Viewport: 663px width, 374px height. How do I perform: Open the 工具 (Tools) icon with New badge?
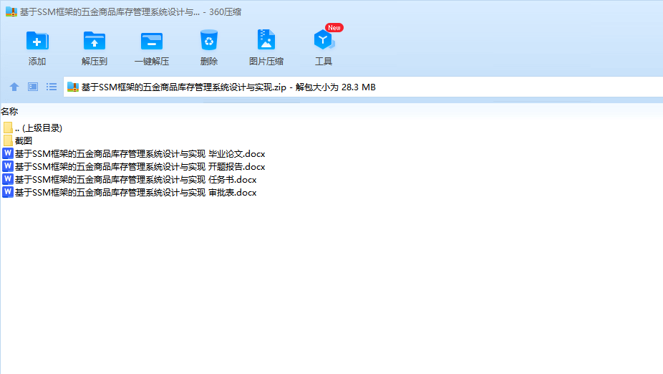tap(324, 39)
